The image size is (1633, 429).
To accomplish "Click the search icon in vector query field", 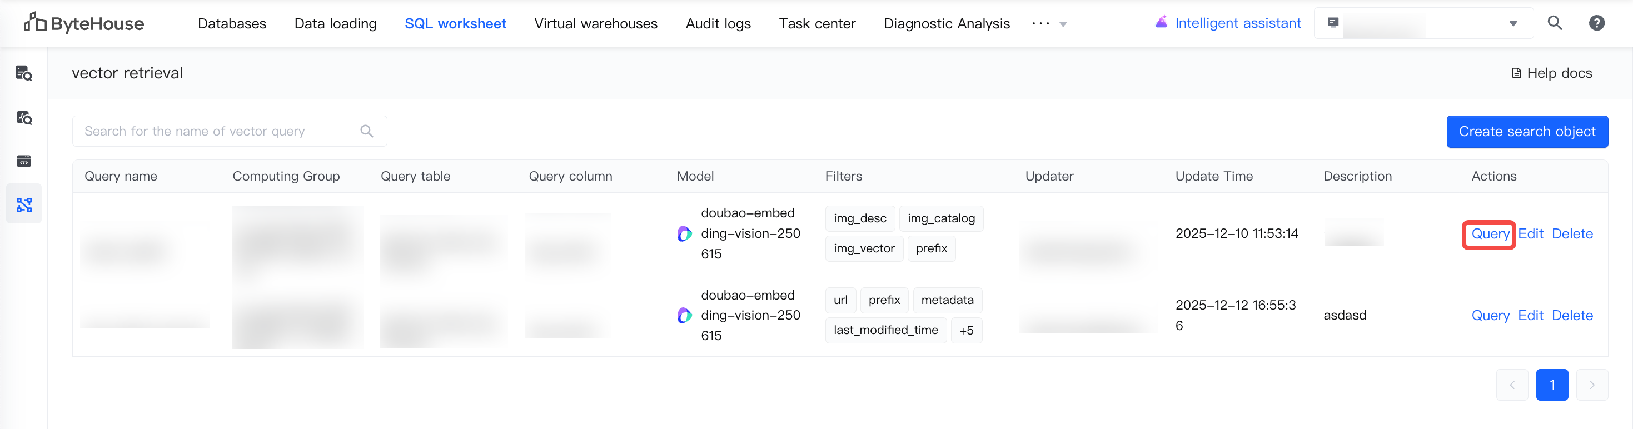I will (366, 131).
